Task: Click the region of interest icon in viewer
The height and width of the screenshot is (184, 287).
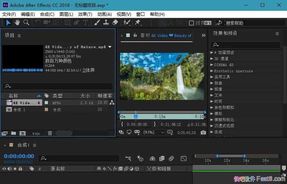Action: click(170, 132)
